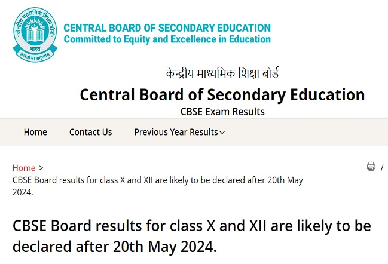
Task: Click the printer icon to print page
Action: coord(371,167)
